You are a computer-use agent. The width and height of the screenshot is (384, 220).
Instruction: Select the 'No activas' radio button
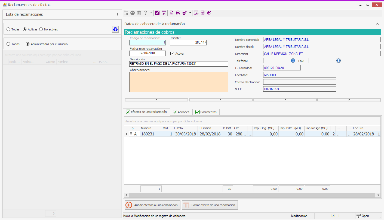coord(41,29)
